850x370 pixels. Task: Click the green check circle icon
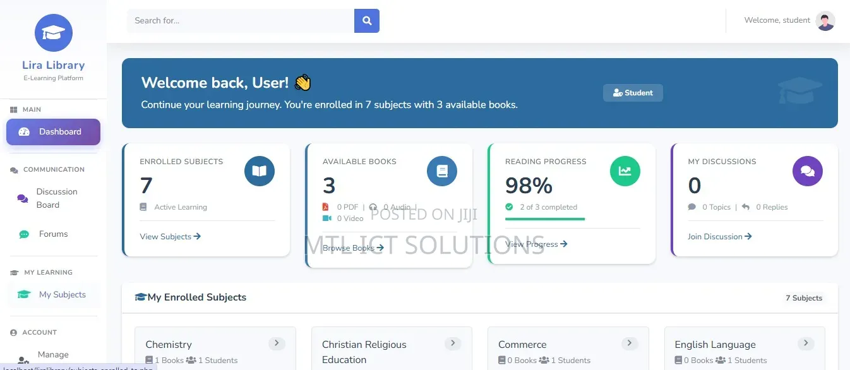pos(509,207)
